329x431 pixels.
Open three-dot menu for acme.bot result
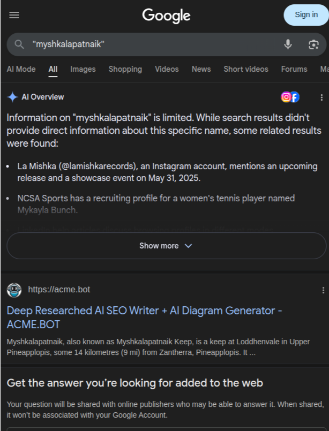pyautogui.click(x=323, y=290)
